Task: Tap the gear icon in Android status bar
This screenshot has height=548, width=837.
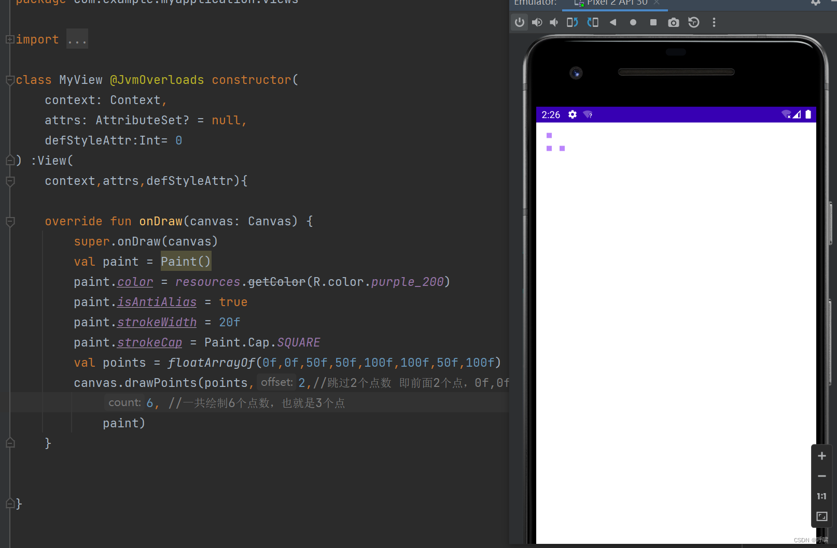Action: [x=572, y=114]
